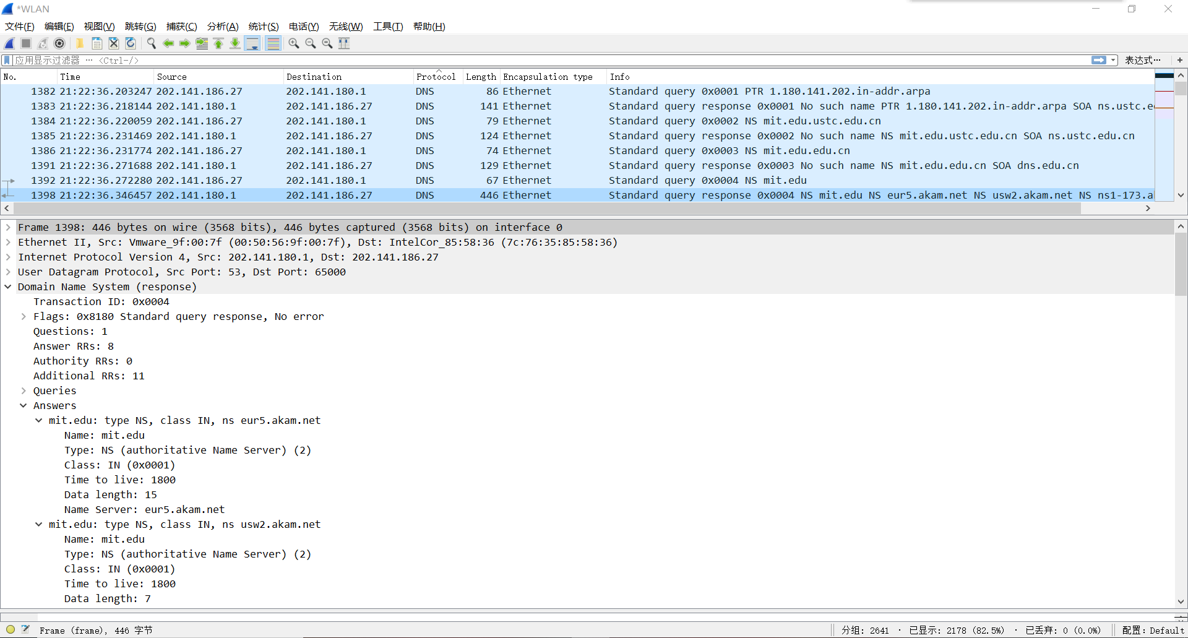Screen dimensions: 1188x638
Task: Start capturing packets with the shark fin icon
Action: click(9, 43)
